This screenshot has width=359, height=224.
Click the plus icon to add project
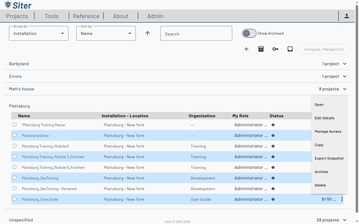tap(246, 49)
